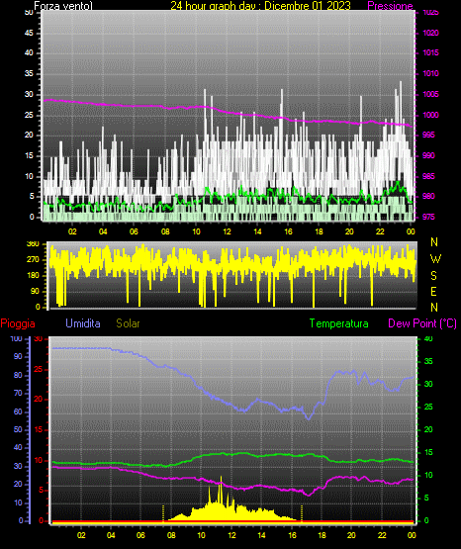The image size is (461, 549).
Task: Click the 22 hour mark on wind graph
Action: [x=380, y=231]
